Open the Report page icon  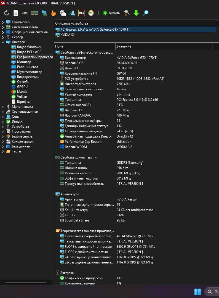[16, 13]
